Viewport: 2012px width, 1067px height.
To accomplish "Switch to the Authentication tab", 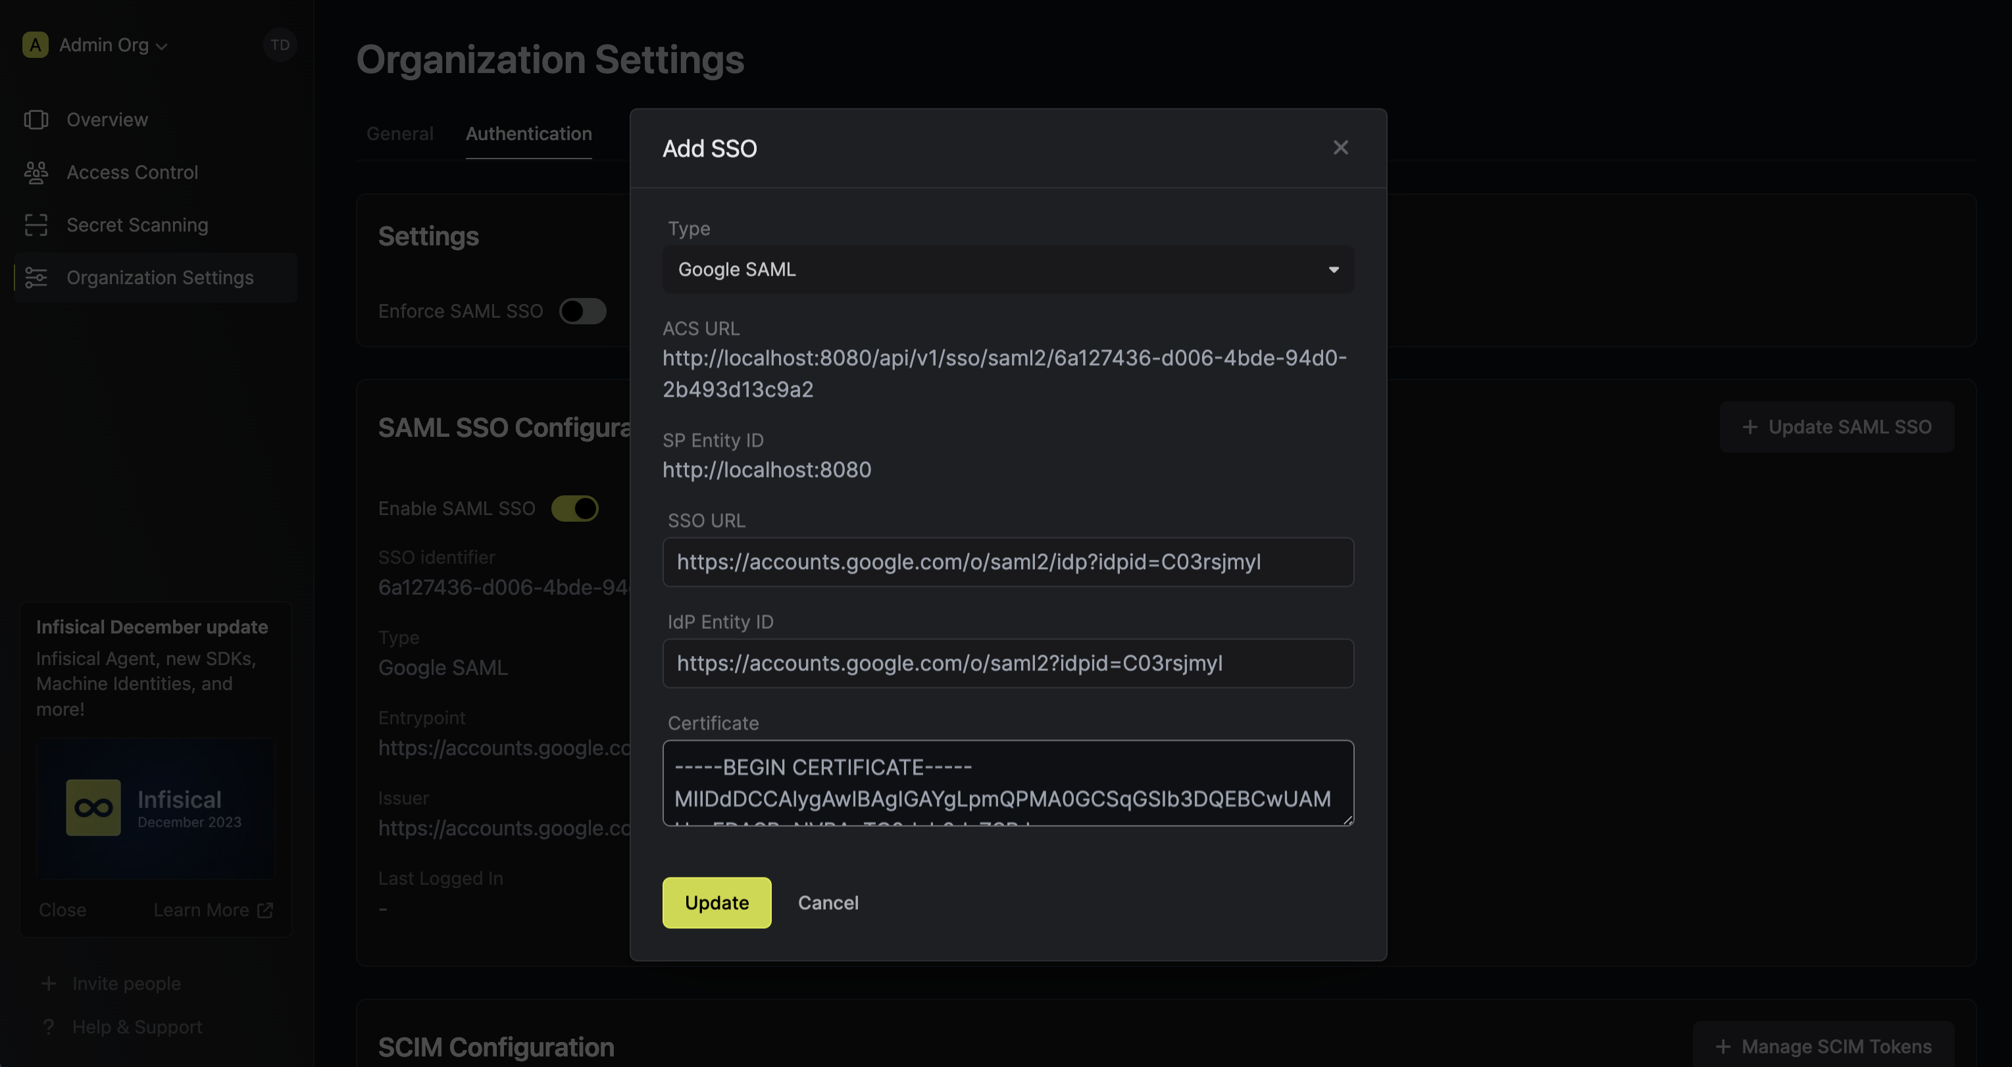I will [x=529, y=134].
